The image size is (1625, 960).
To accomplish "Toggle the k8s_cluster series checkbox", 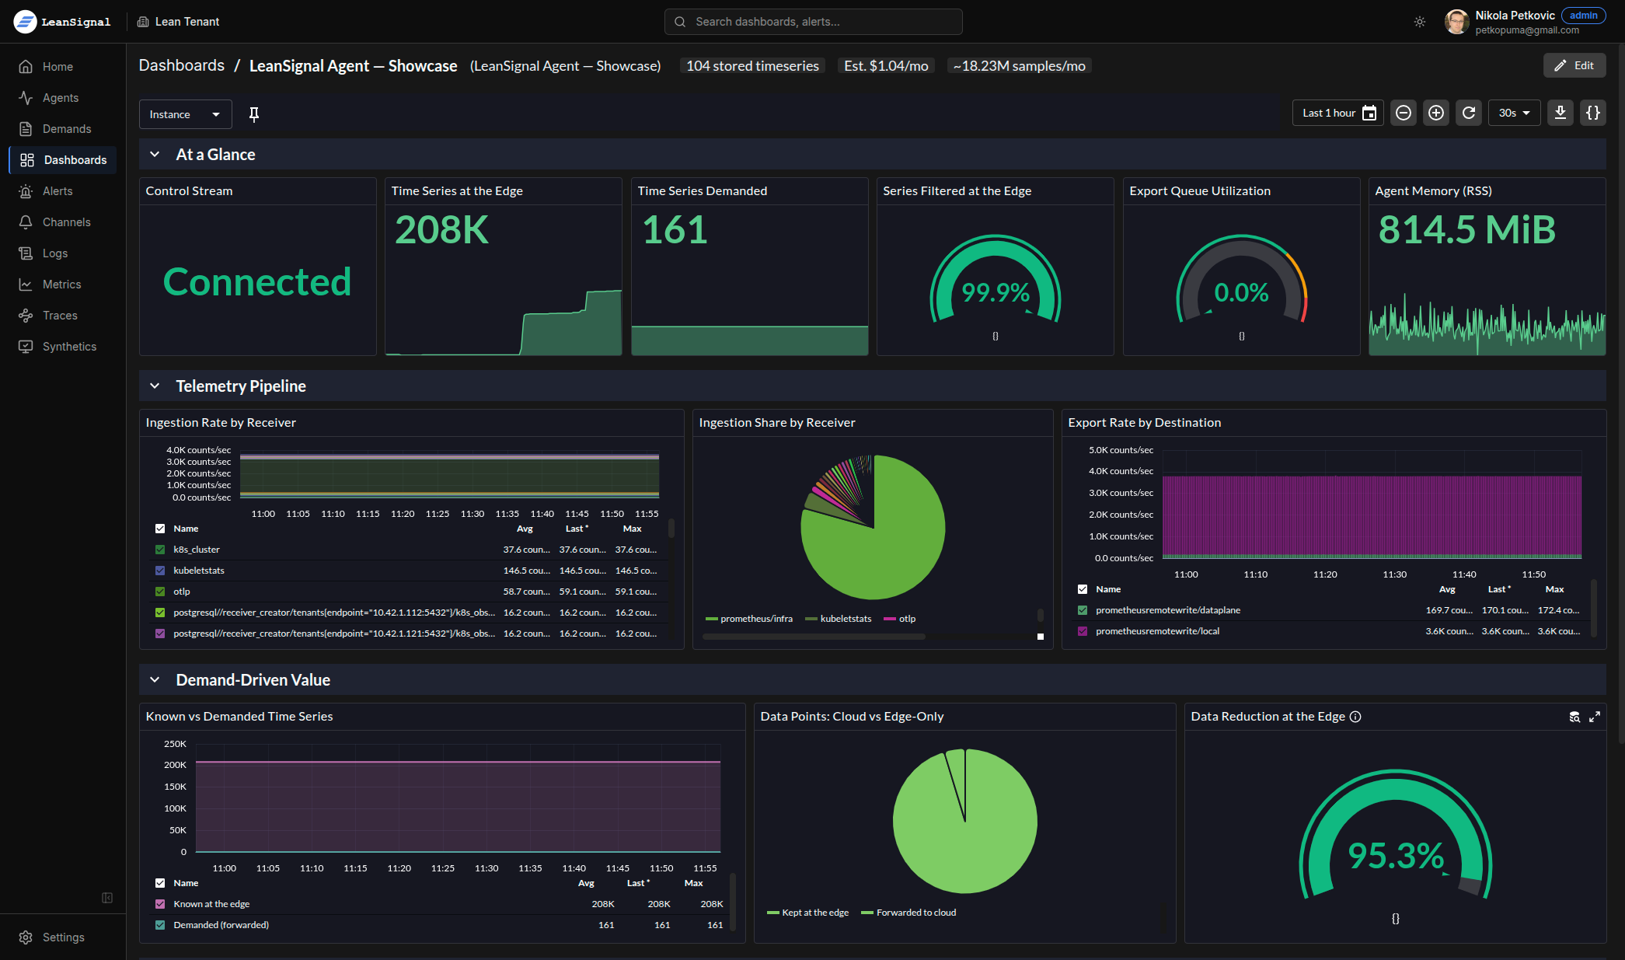I will click(160, 550).
